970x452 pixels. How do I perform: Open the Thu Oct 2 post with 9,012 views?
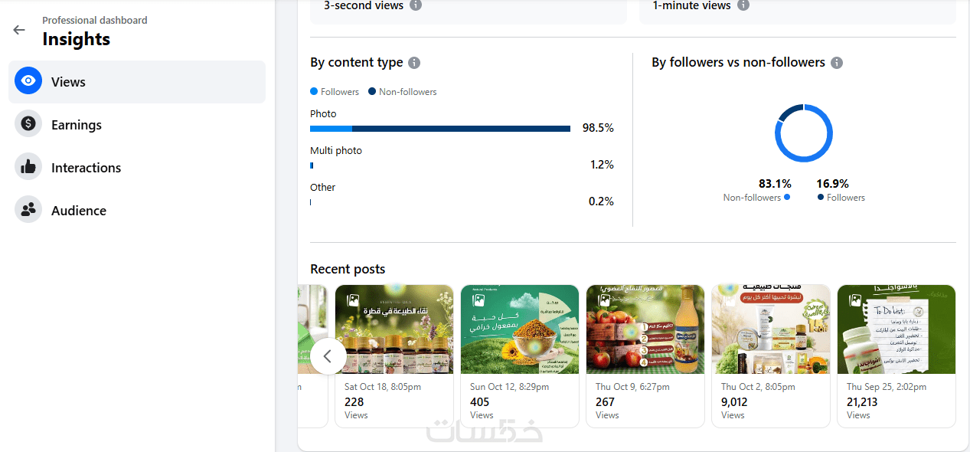tap(771, 329)
